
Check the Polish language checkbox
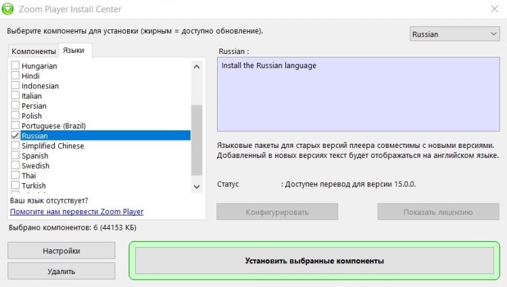15,115
